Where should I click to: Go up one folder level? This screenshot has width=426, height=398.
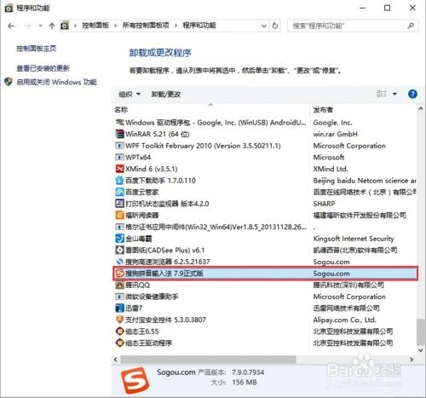coord(52,26)
